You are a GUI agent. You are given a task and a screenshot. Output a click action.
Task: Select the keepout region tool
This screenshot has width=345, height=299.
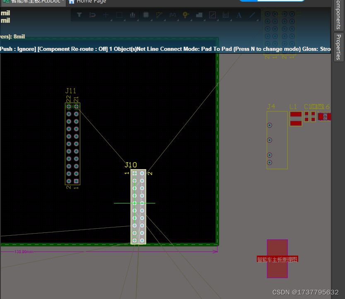click(212, 15)
